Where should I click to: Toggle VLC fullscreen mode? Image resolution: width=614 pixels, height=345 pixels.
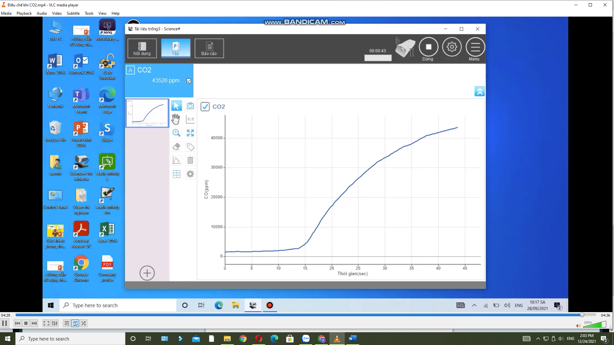46,323
